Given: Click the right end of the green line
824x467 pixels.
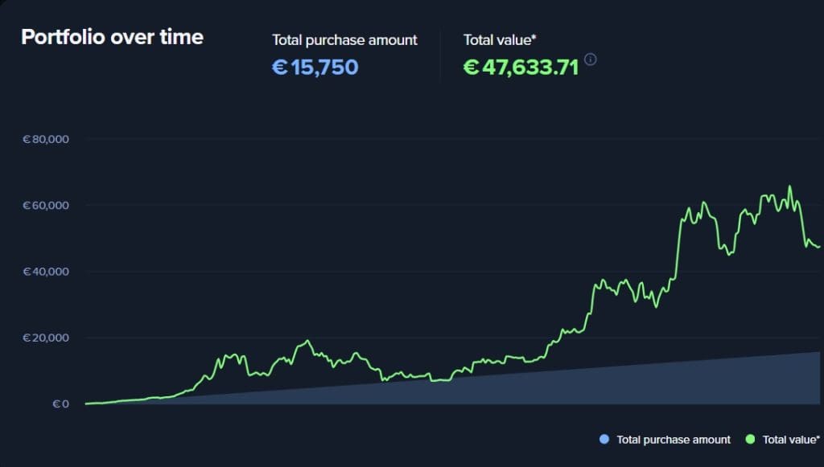Looking at the screenshot, I should click(819, 246).
